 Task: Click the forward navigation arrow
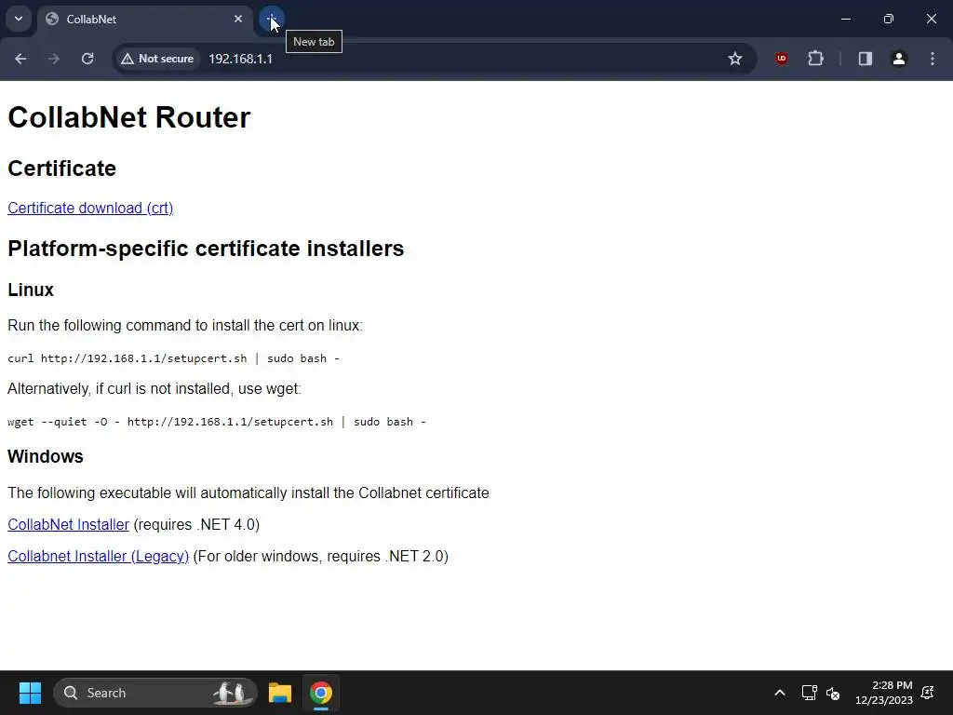click(54, 59)
